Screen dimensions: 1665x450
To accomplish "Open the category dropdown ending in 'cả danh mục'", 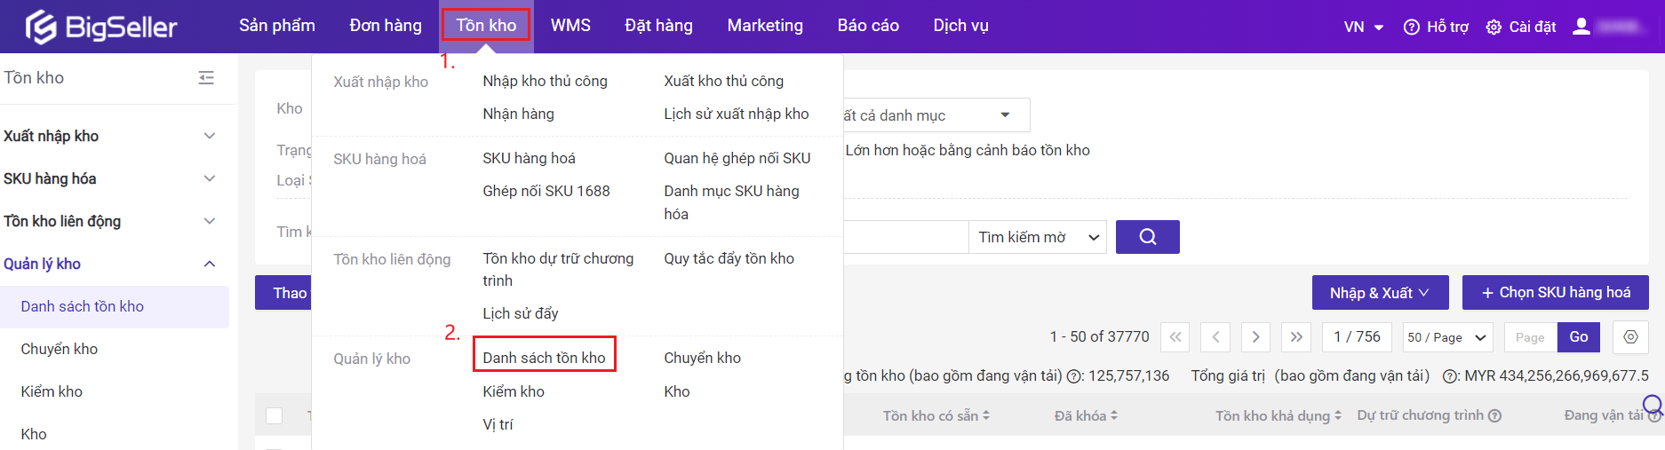I will [936, 115].
